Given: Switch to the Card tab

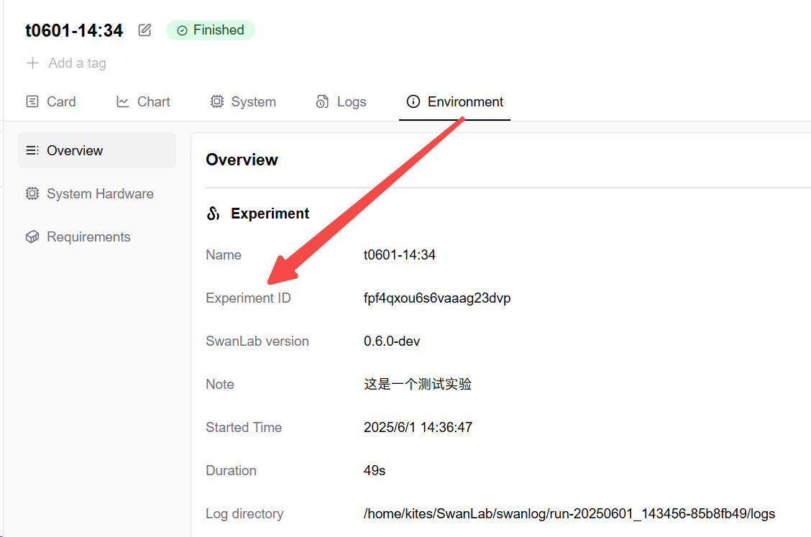Looking at the screenshot, I should (50, 102).
